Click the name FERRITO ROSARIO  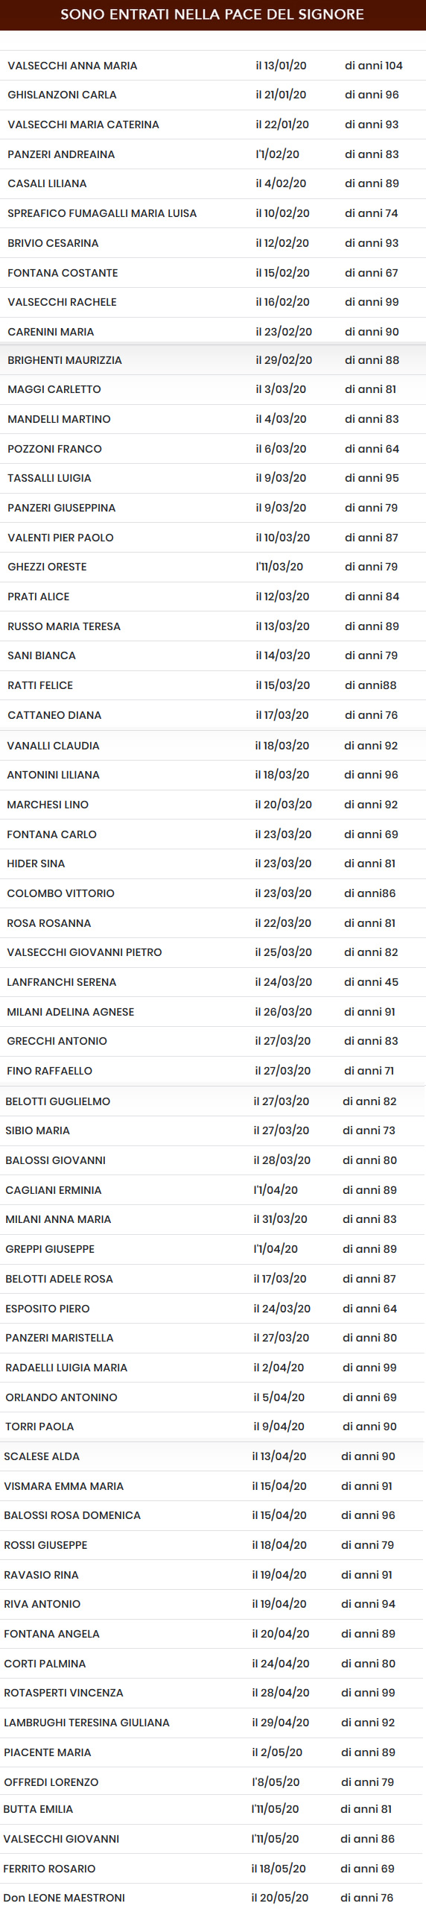coord(49,1869)
